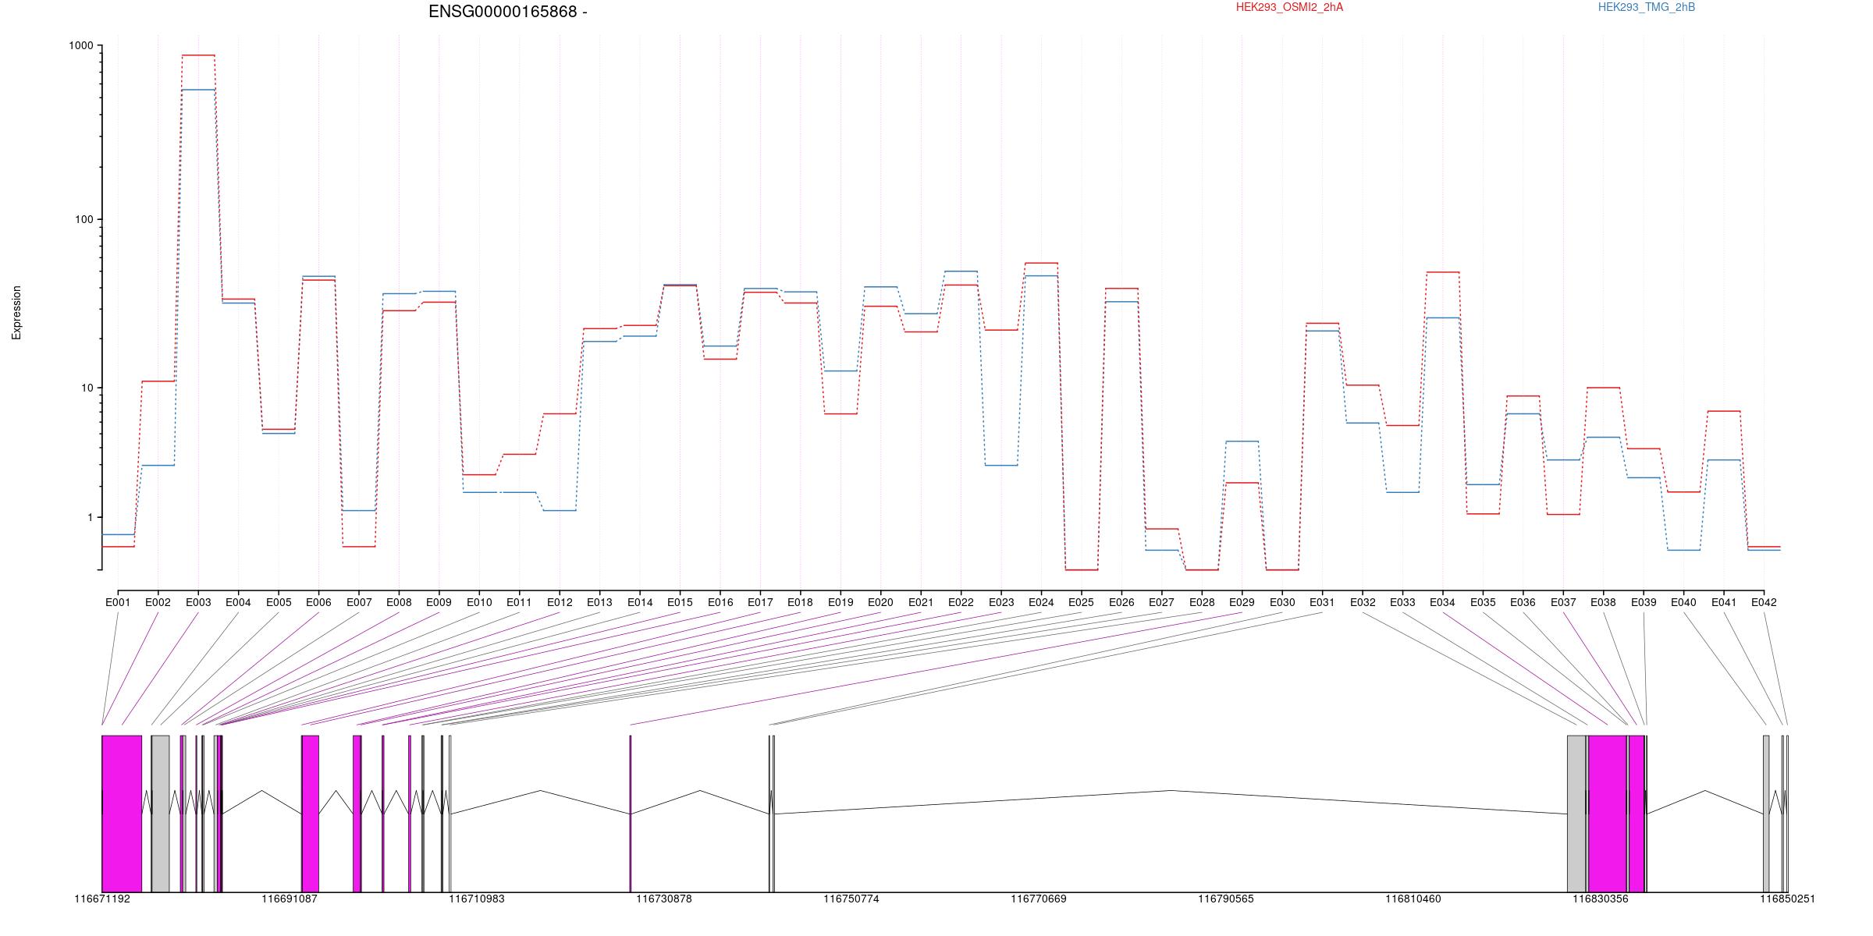Click exon label E038

1603,603
